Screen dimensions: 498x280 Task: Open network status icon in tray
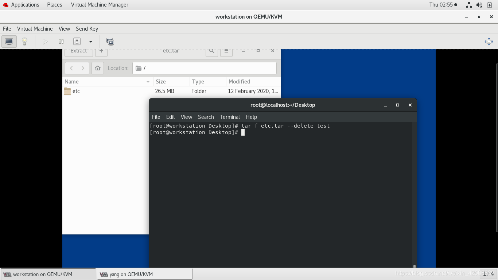(469, 5)
